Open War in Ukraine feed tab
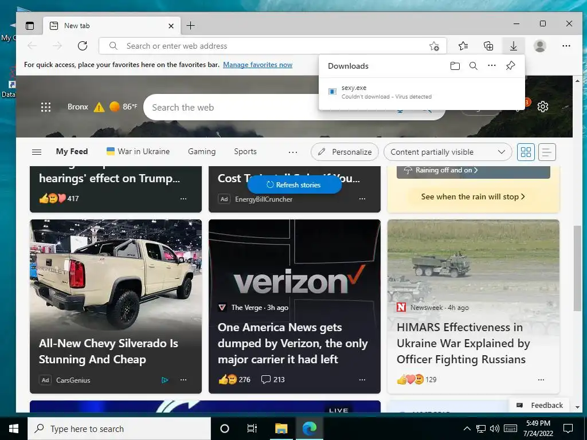Image resolution: width=587 pixels, height=440 pixels. (138, 151)
